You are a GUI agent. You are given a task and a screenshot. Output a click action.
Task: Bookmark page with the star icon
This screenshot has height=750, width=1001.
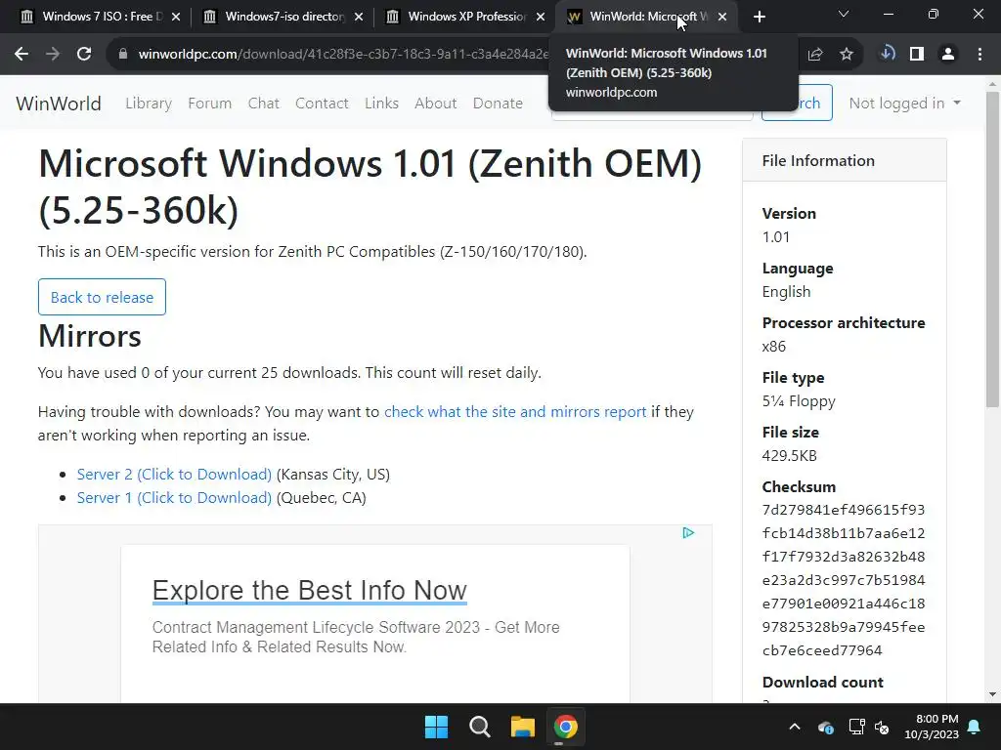pyautogui.click(x=847, y=55)
